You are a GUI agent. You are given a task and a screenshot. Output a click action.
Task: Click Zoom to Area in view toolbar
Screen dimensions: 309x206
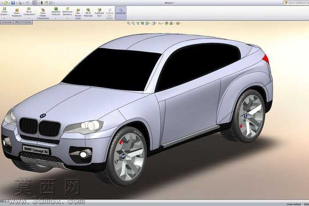[x=133, y=23]
